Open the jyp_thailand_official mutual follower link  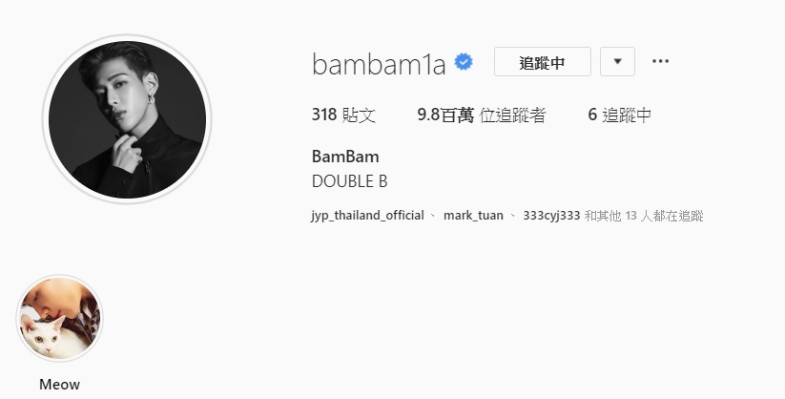click(x=367, y=216)
